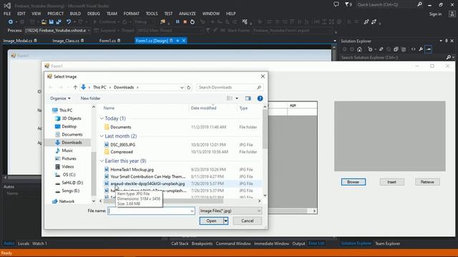
Task: Click the Restart debugging icon
Action: pyautogui.click(x=193, y=22)
